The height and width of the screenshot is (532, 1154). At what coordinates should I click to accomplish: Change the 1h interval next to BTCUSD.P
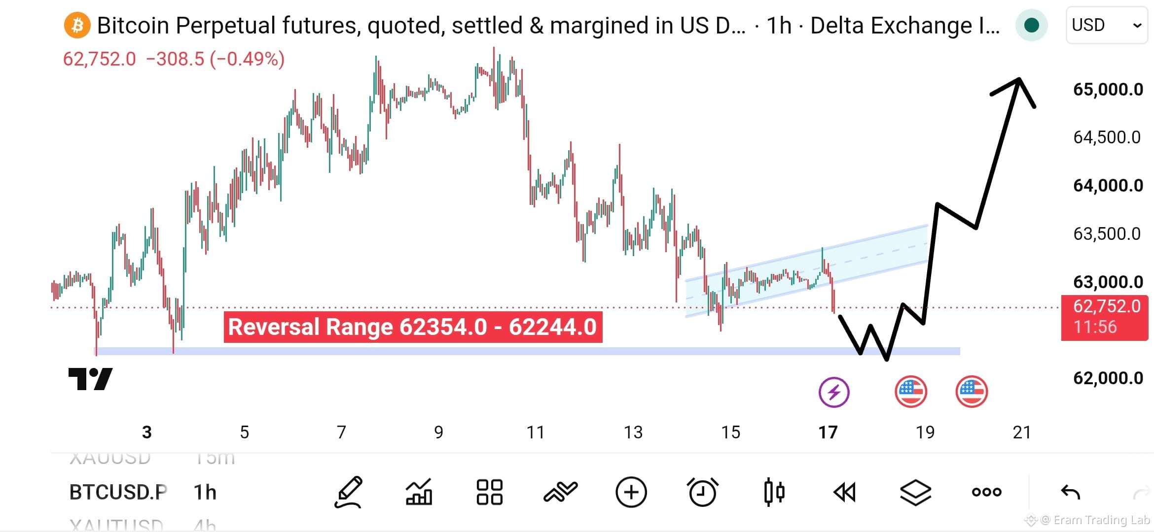pos(205,492)
